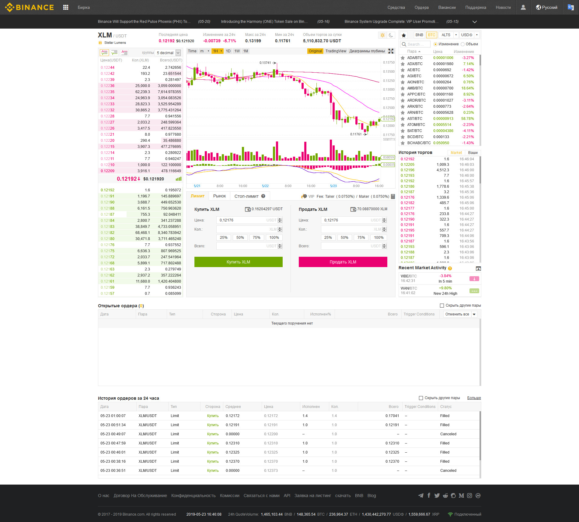Adjust buy price stepper arrows
Viewport: 579px width, 522px height.
(280, 220)
